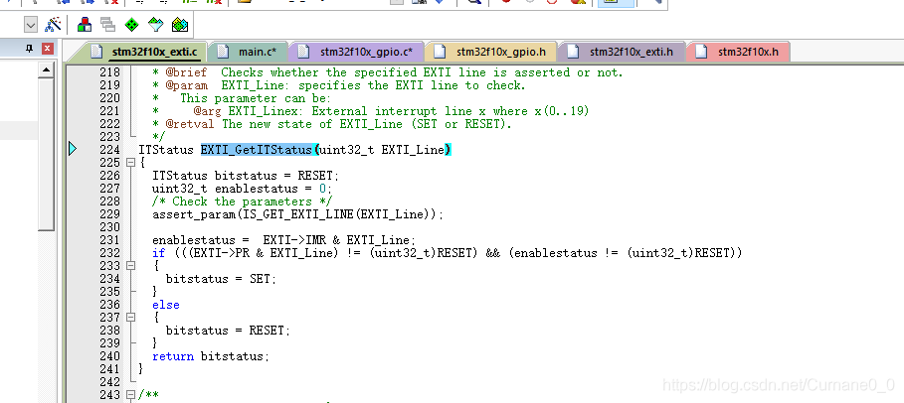This screenshot has width=904, height=403.
Task: Click 'enablestatus = EXTI->IMR & EXTI_Line' line
Action: pos(283,240)
